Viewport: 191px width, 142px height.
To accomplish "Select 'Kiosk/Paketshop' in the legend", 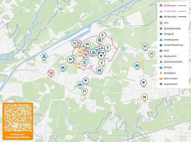I will coord(173,45).
